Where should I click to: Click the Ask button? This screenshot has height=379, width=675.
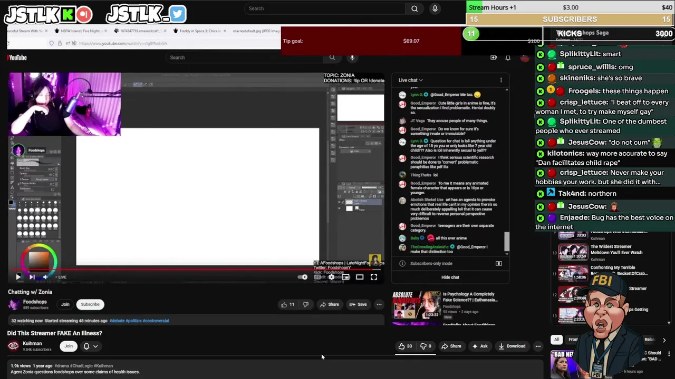pos(480,346)
